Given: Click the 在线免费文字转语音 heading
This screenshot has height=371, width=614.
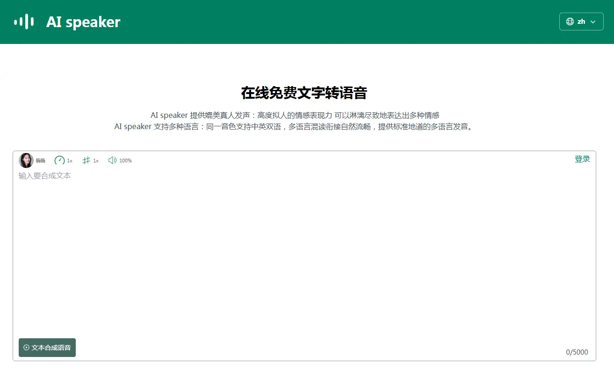Looking at the screenshot, I should 304,93.
